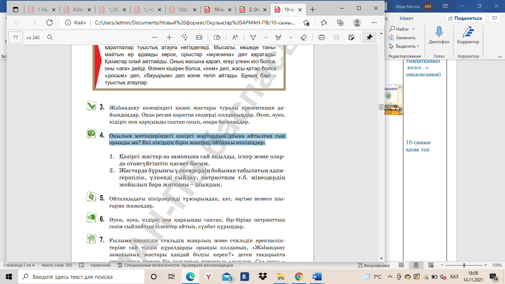Open Draw tool options dropdown
The image size is (505, 284).
click(x=265, y=37)
